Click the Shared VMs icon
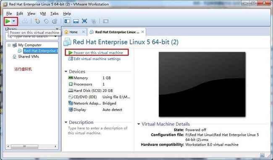The height and width of the screenshot is (160, 273). tap(14, 57)
